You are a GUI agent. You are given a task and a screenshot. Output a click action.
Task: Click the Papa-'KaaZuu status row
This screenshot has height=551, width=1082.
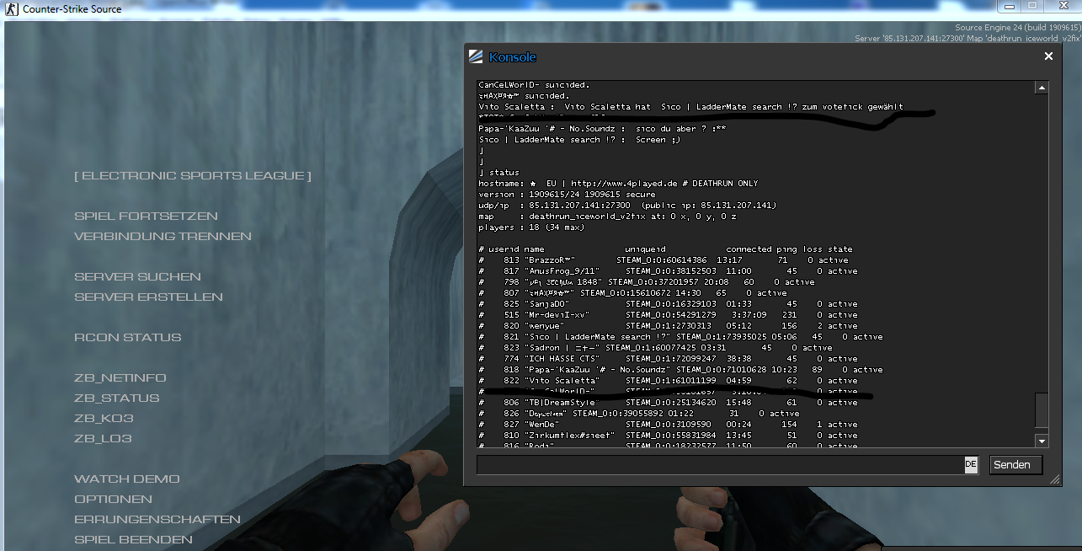tap(680, 370)
